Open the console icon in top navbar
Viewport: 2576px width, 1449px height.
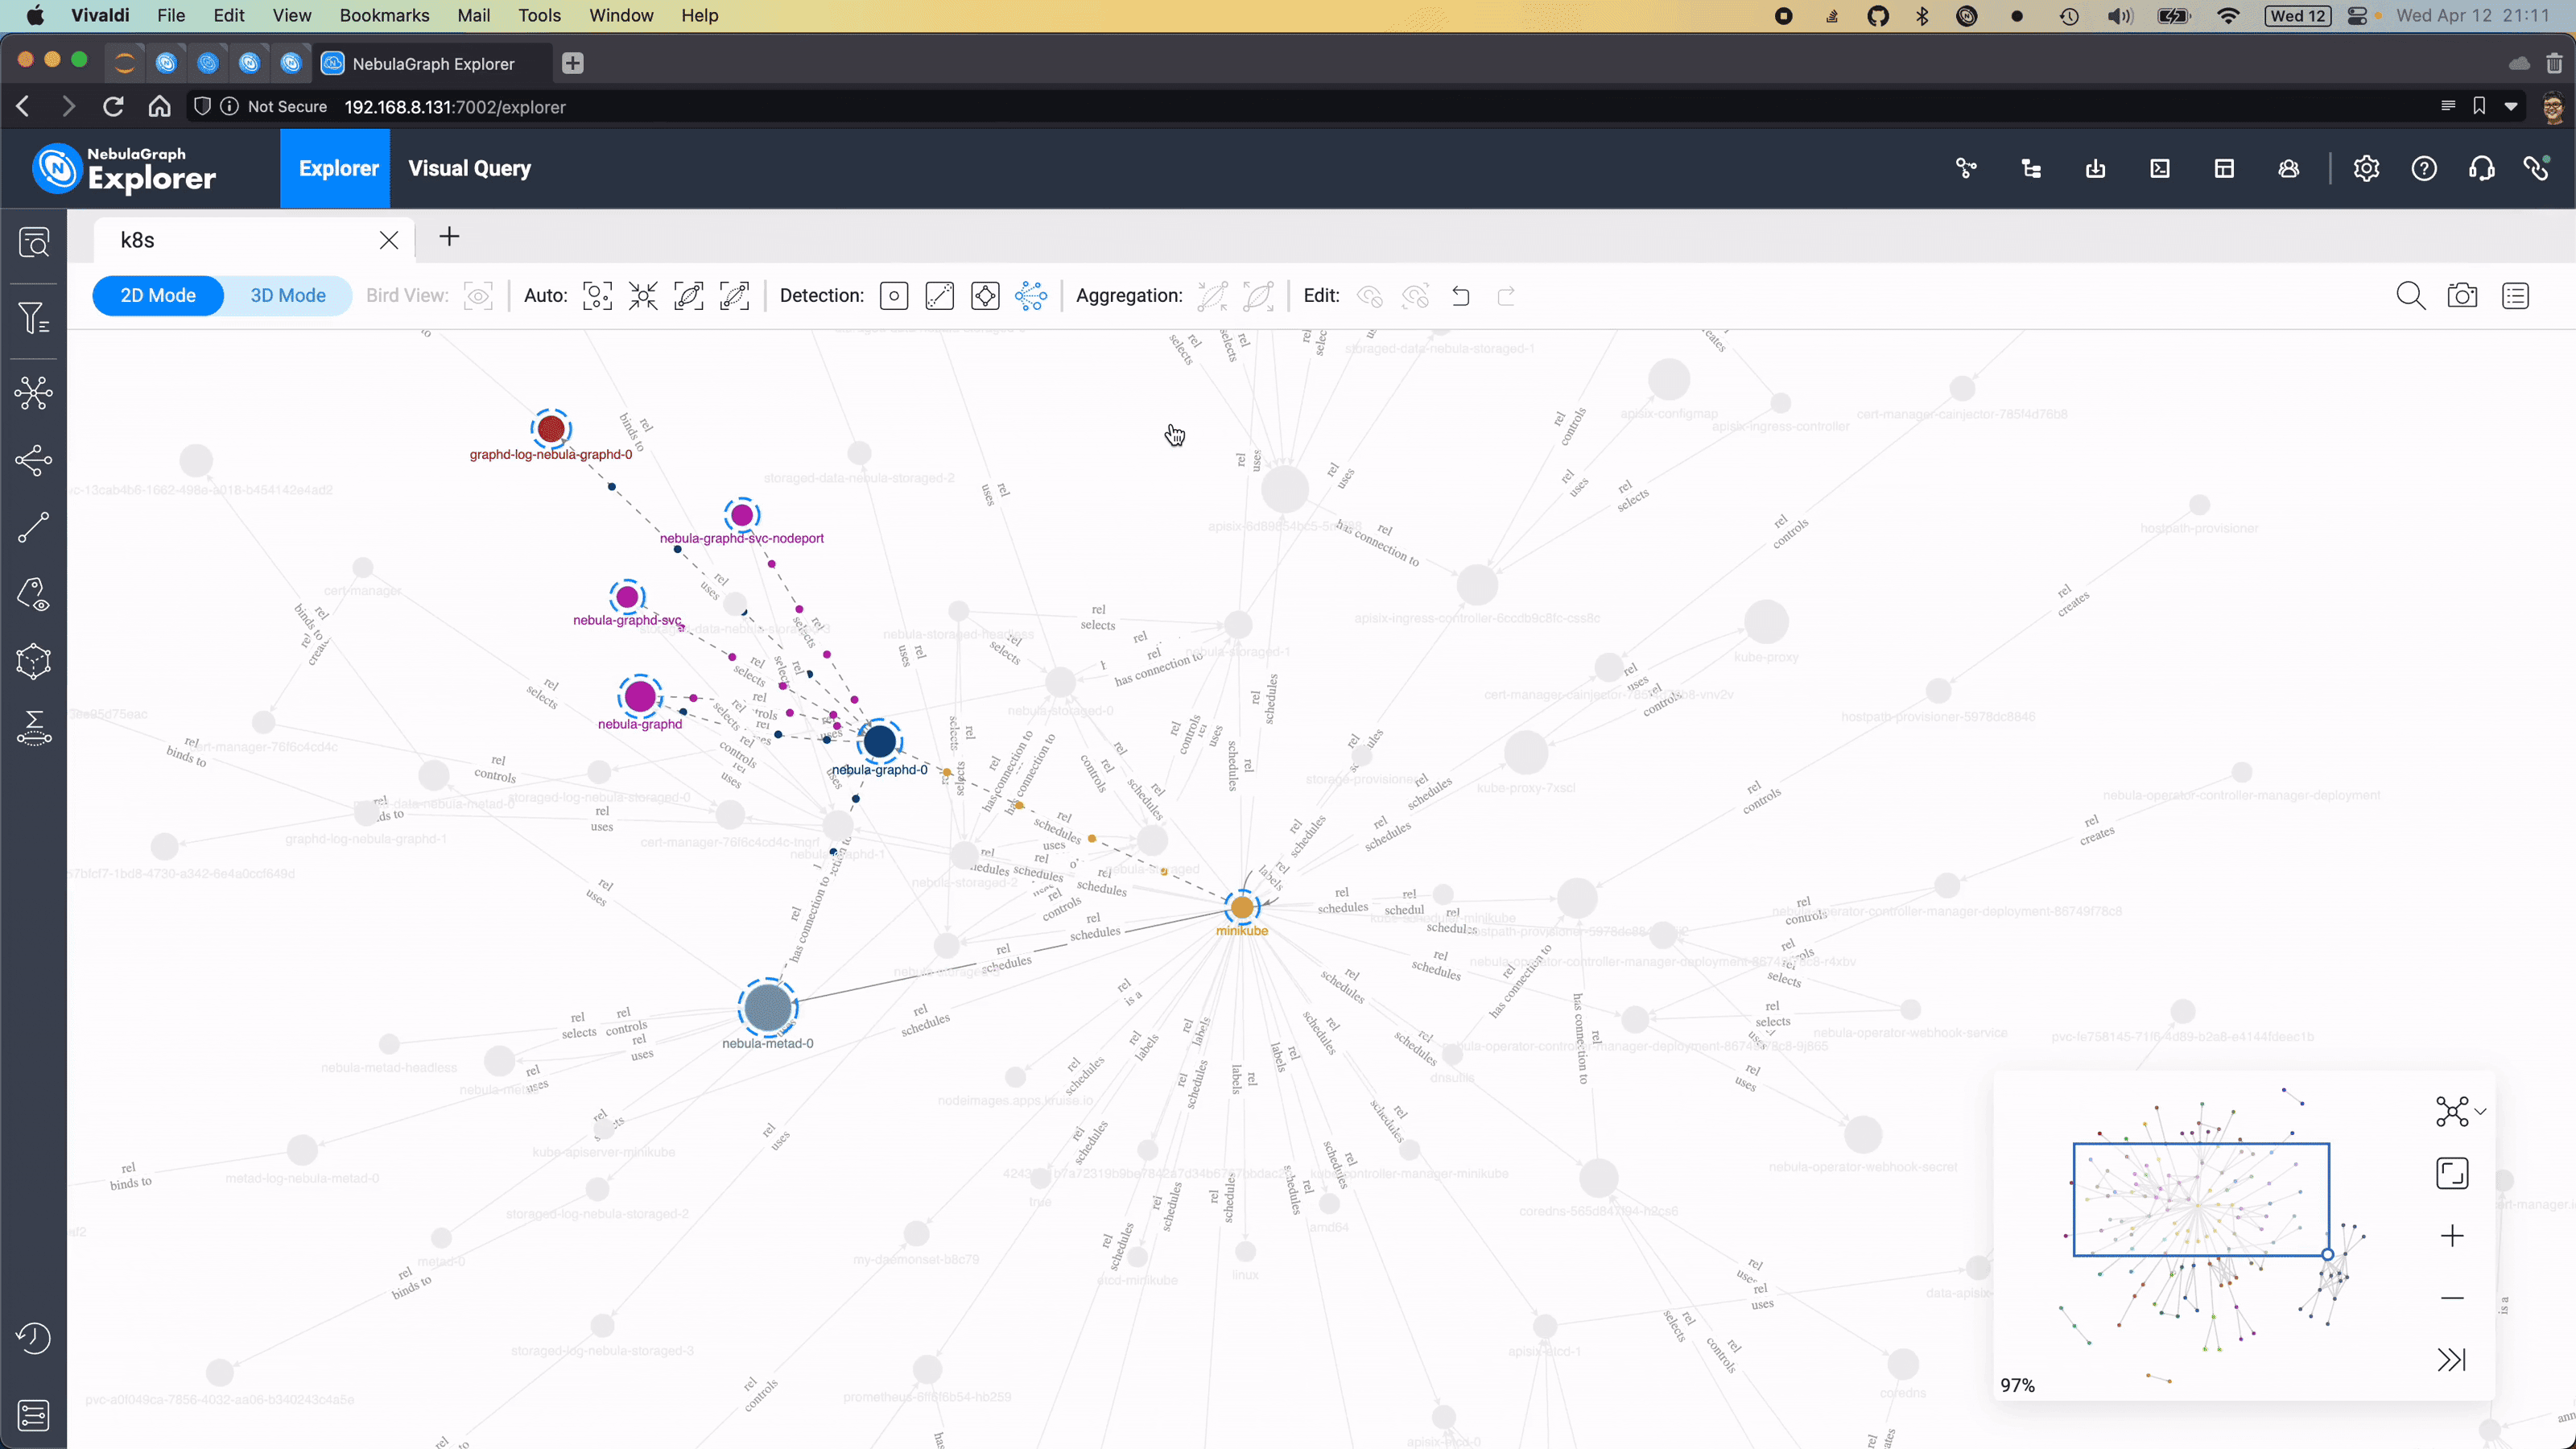2160,169
